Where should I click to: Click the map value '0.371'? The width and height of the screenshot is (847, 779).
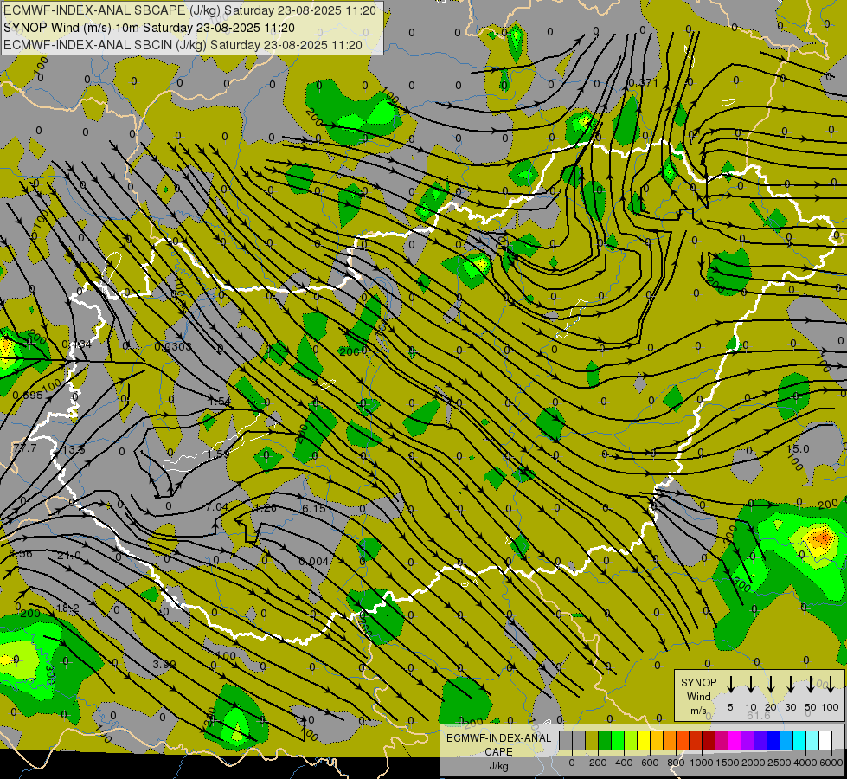[x=644, y=83]
